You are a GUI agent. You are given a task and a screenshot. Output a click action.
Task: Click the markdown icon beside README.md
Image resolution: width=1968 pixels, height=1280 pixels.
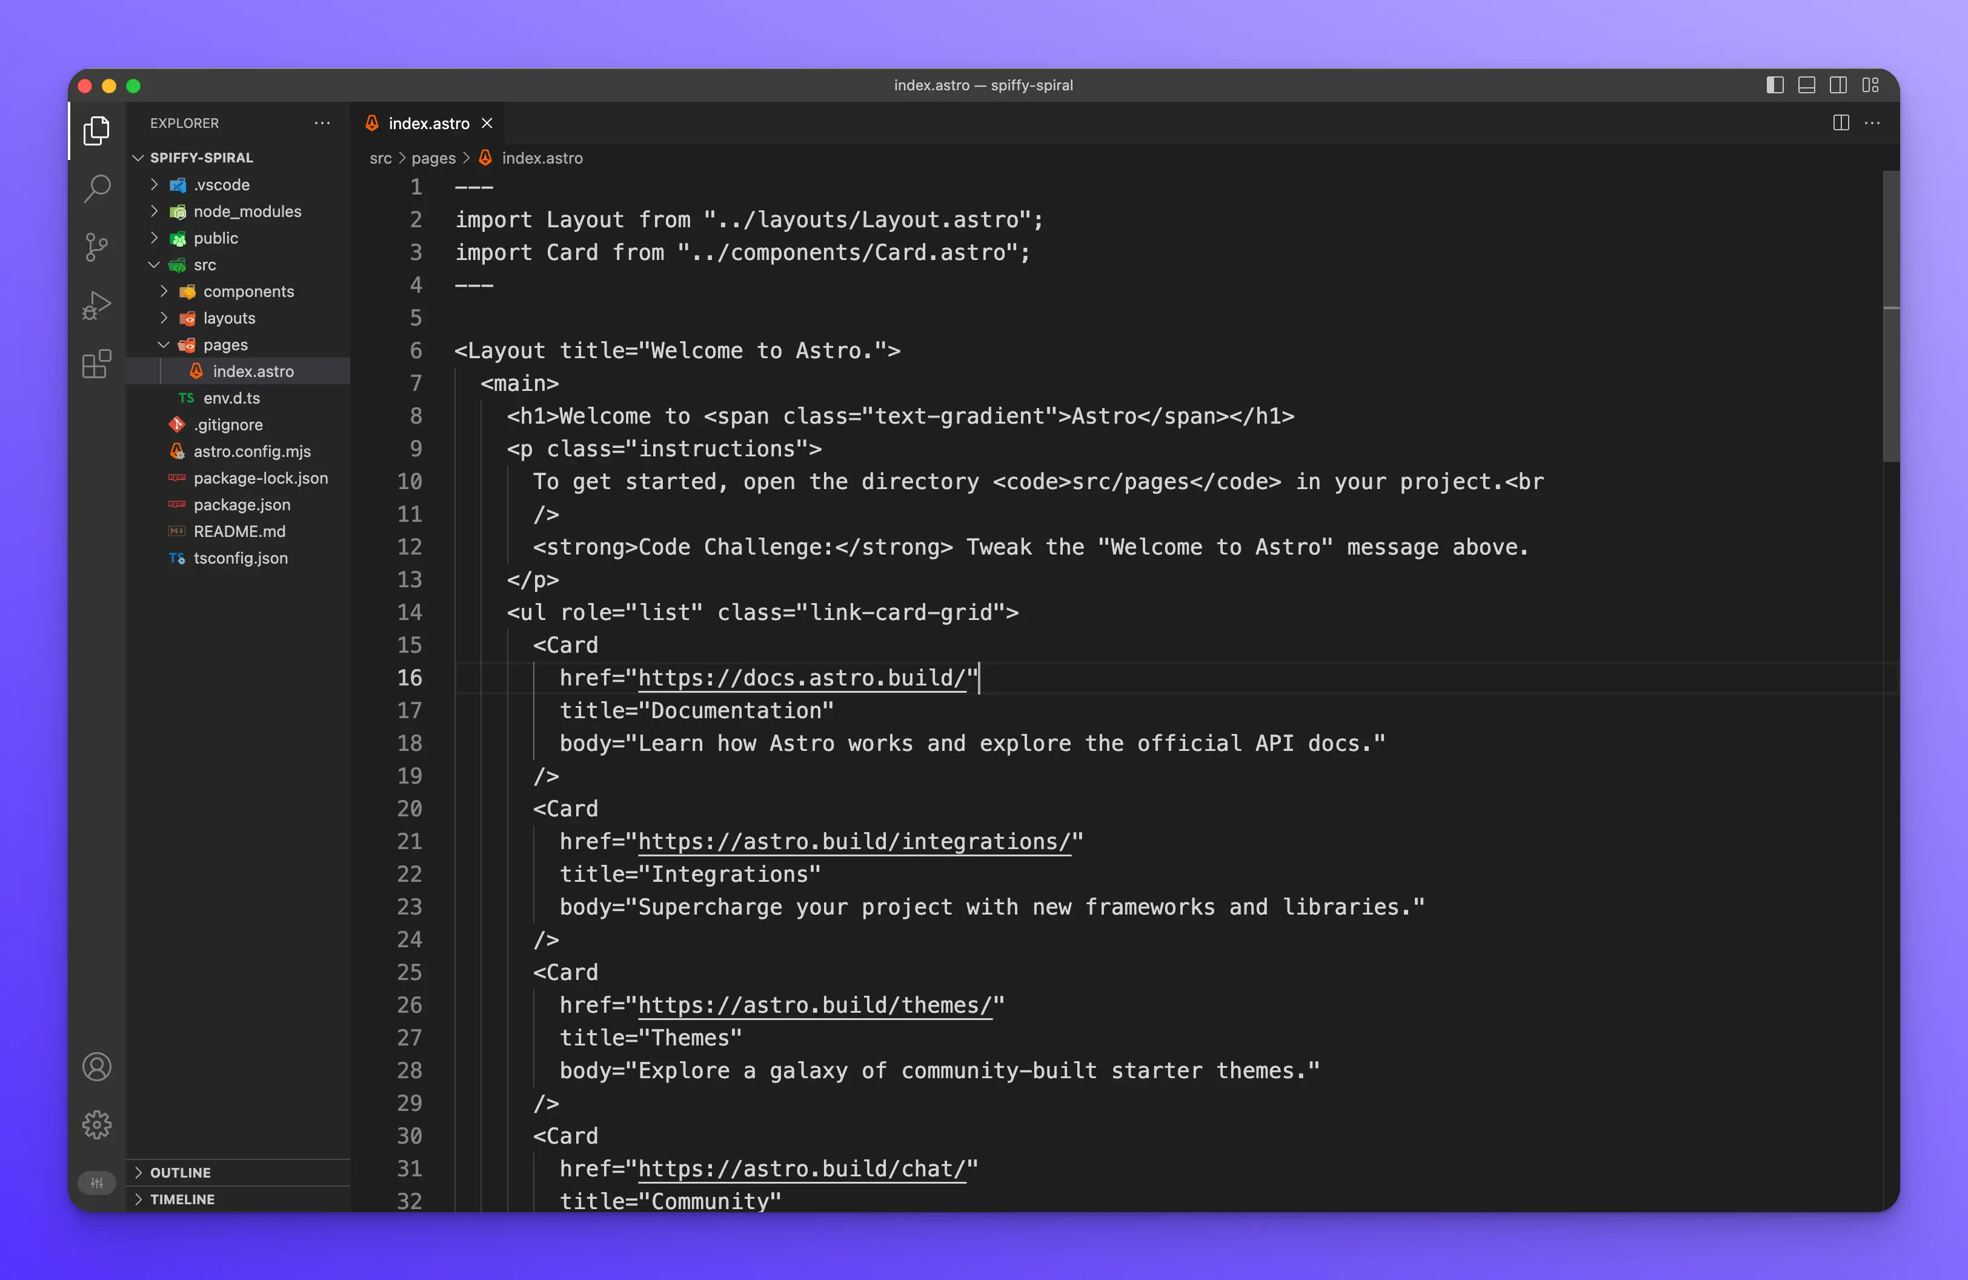tap(177, 531)
